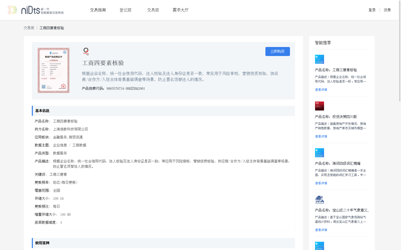Click the 登录 link
Screen dimensions: 401x250
[x=372, y=10]
